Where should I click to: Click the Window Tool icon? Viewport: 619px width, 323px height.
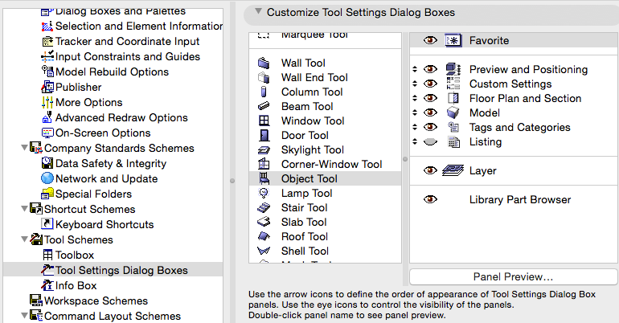[x=264, y=121]
